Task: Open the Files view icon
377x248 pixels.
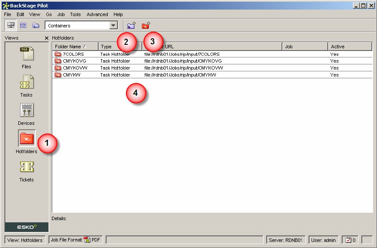Action: pos(27,53)
